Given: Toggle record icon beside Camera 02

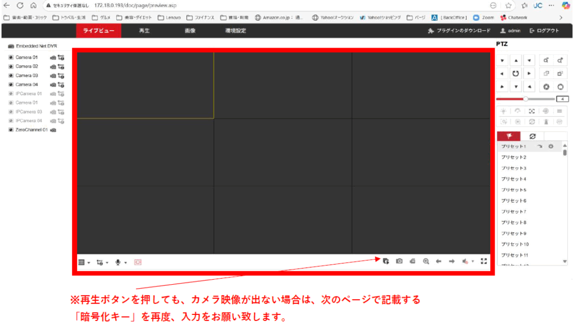Looking at the screenshot, I should coord(53,67).
